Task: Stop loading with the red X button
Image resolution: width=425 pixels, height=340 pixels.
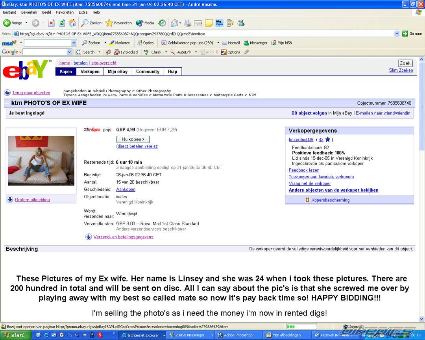Action: coord(51,23)
